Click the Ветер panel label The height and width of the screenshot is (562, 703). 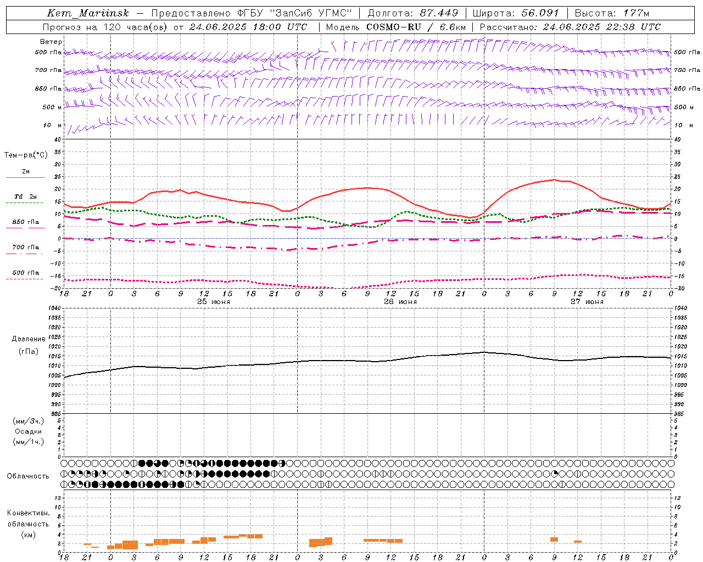click(x=51, y=42)
